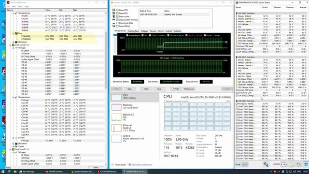Open Edge browser from the taskbar
This screenshot has width=309, height=174.
point(9,172)
